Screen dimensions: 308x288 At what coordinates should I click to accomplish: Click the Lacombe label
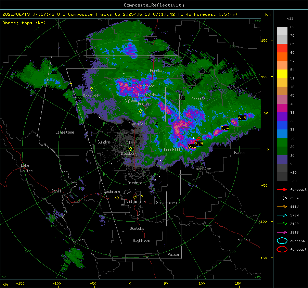147,86
